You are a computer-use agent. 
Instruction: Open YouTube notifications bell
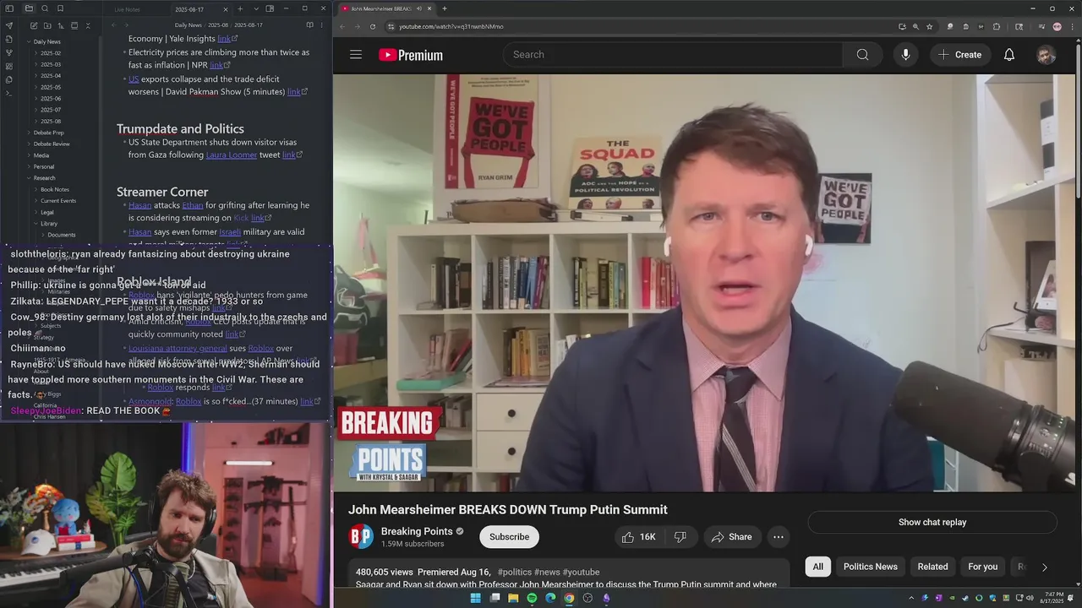click(1009, 55)
